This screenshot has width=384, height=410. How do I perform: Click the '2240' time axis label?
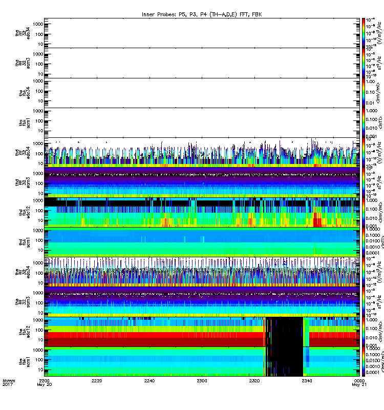[x=149, y=381]
